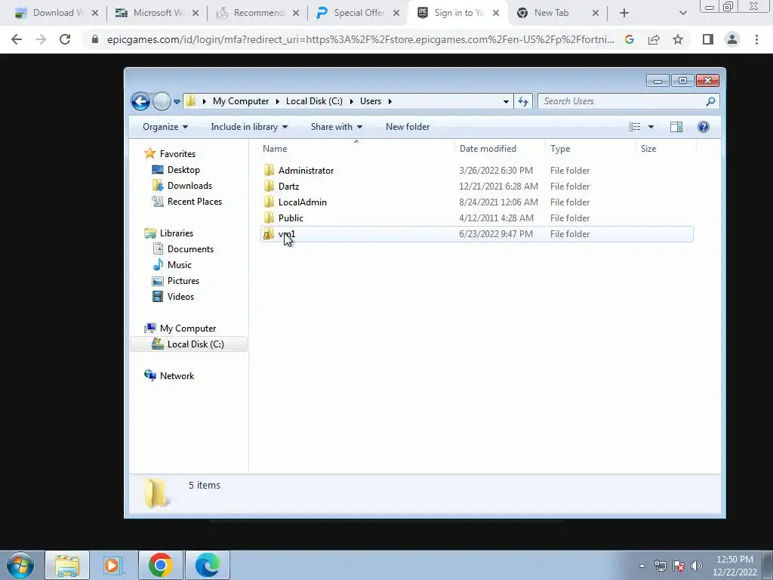Bookmark this page with star icon
The height and width of the screenshot is (580, 773).
pyautogui.click(x=678, y=39)
